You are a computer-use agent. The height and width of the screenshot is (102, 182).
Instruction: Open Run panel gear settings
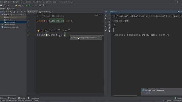(x=179, y=12)
